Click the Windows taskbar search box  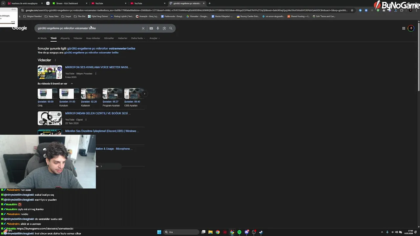coord(181,232)
